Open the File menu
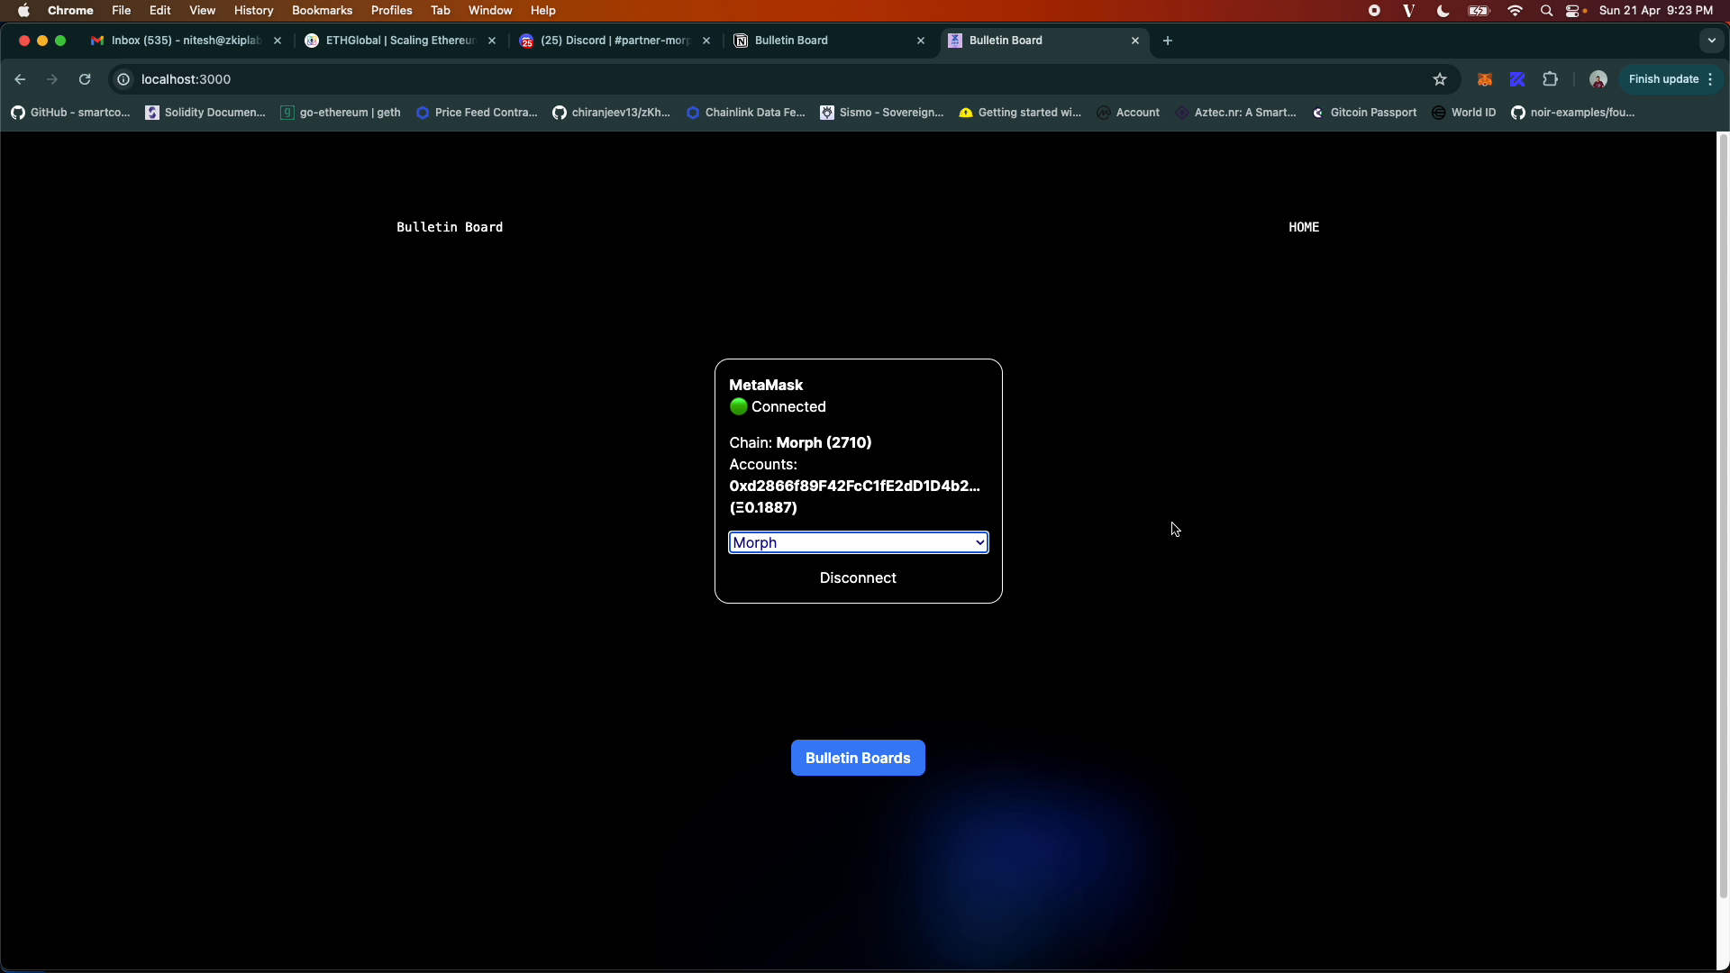Image resolution: width=1730 pixels, height=973 pixels. tap(121, 11)
